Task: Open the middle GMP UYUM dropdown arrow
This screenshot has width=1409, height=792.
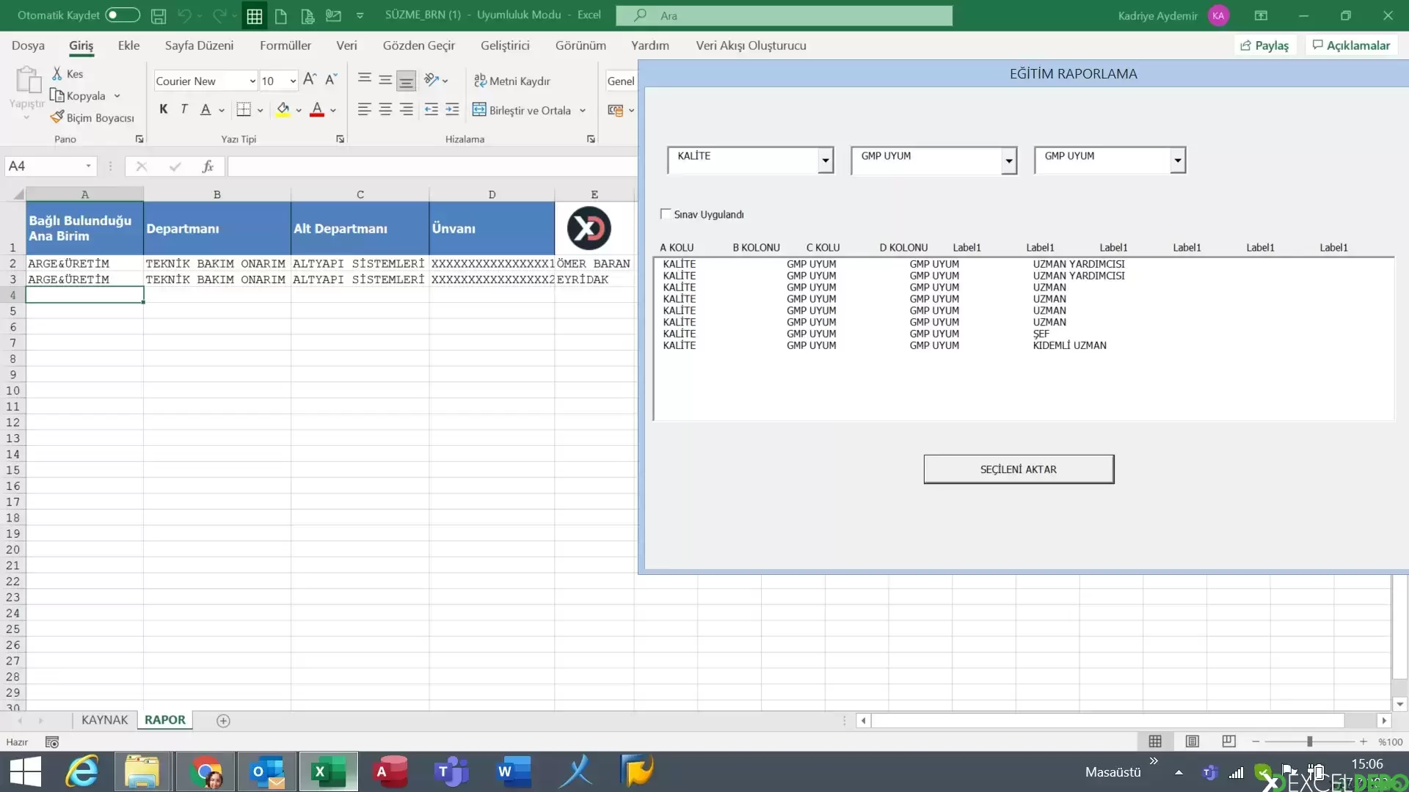Action: point(1009,160)
